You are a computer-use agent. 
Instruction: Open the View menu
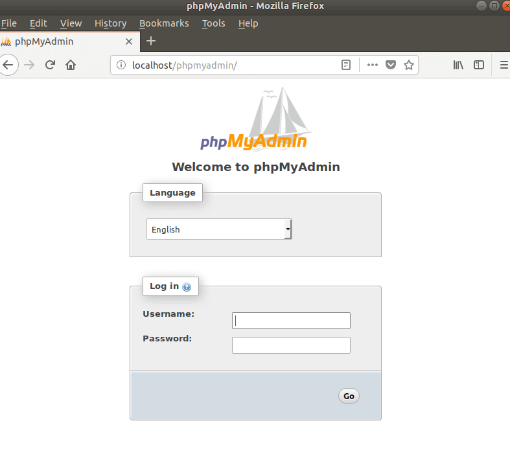pyautogui.click(x=71, y=23)
